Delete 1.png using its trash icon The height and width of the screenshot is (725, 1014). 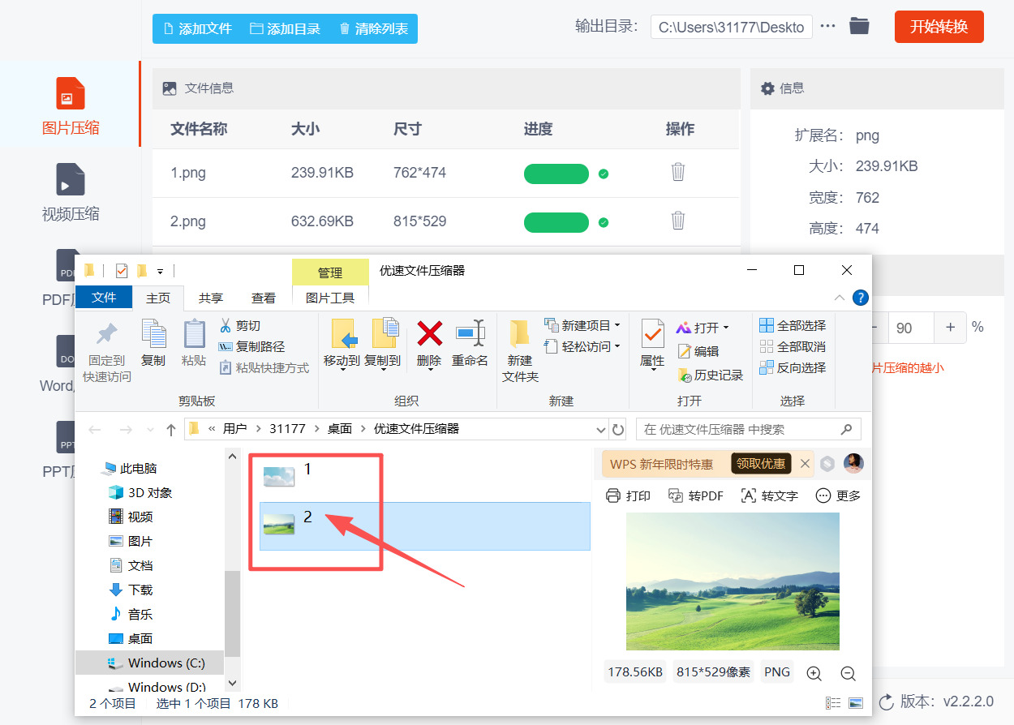(677, 173)
